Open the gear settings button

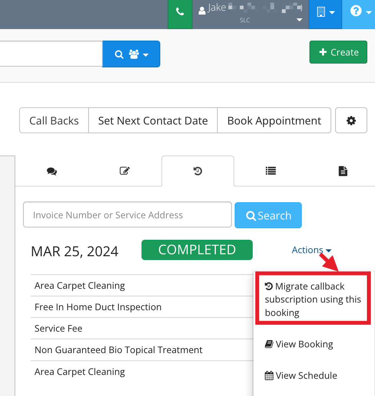(x=351, y=121)
